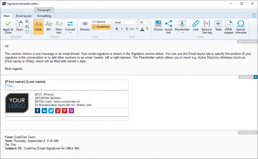
Task: Insert a Social link
Action: point(168,27)
